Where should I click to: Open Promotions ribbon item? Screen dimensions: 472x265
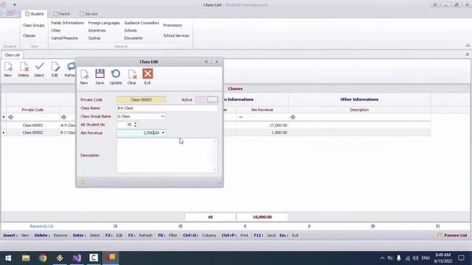pos(173,25)
